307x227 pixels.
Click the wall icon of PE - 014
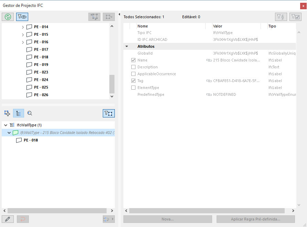[x=29, y=27]
